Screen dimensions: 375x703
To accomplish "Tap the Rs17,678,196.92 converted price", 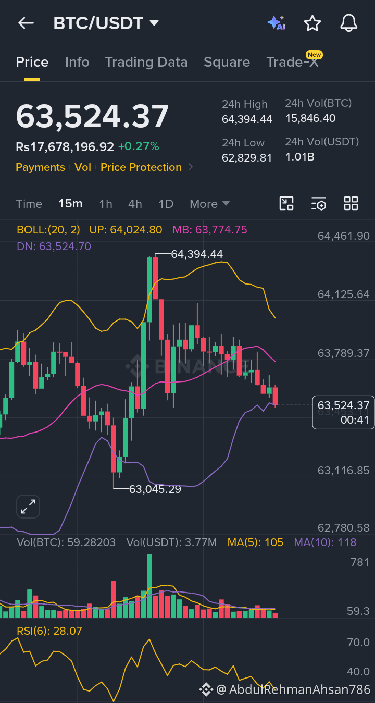I will tap(65, 147).
